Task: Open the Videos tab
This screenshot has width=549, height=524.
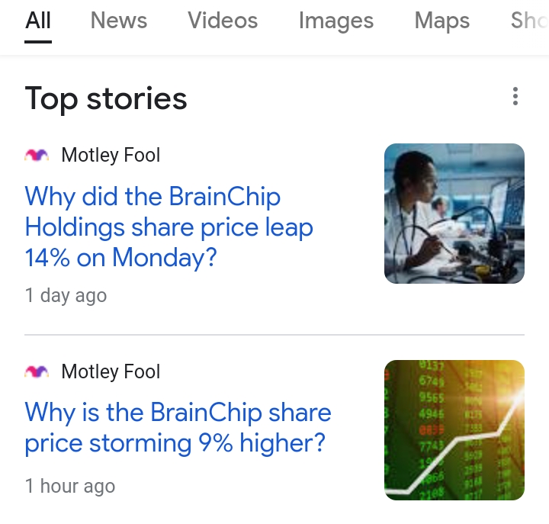Action: [223, 21]
